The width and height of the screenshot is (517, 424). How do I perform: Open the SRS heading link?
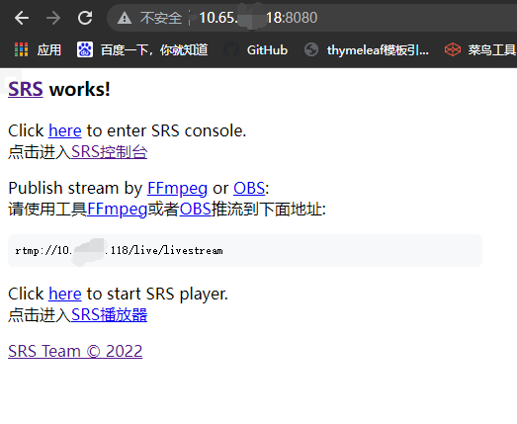pos(26,89)
